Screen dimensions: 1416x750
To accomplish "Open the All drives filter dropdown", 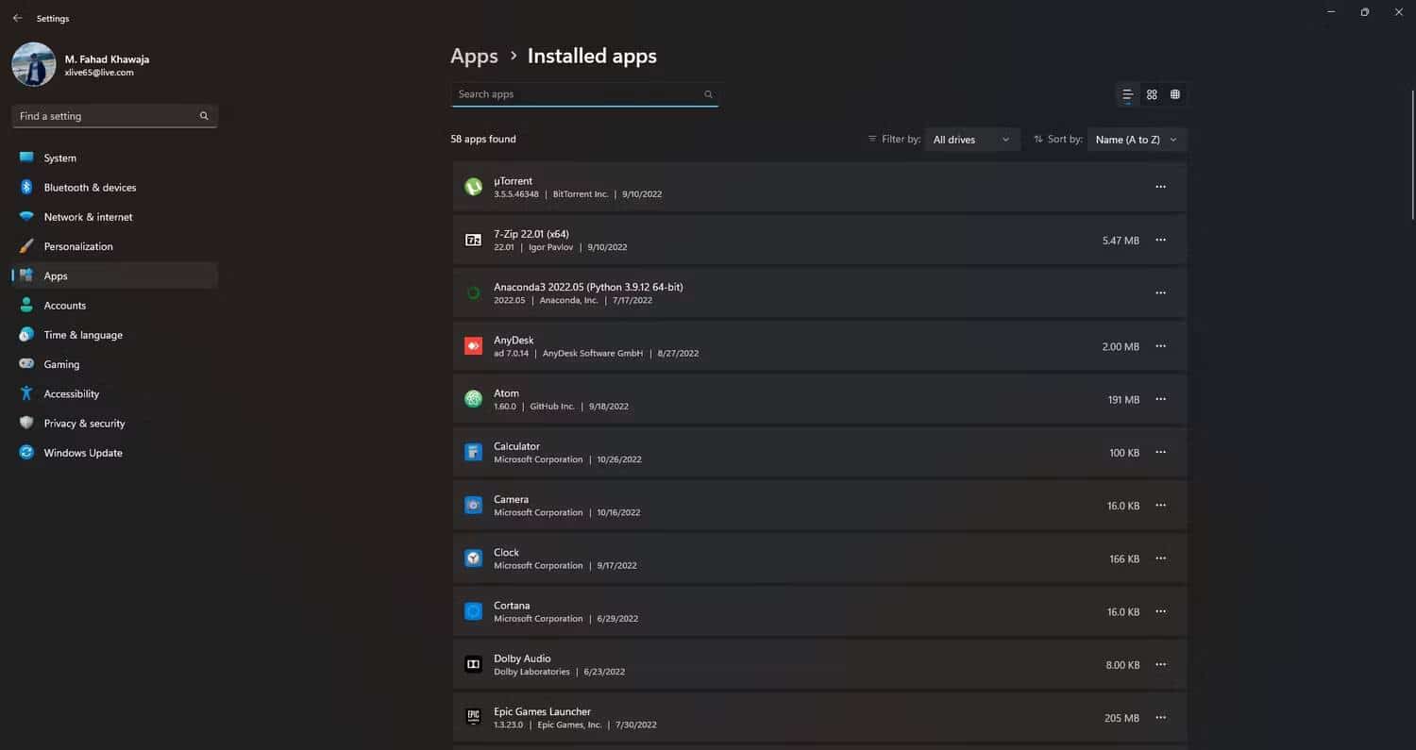I will point(971,139).
